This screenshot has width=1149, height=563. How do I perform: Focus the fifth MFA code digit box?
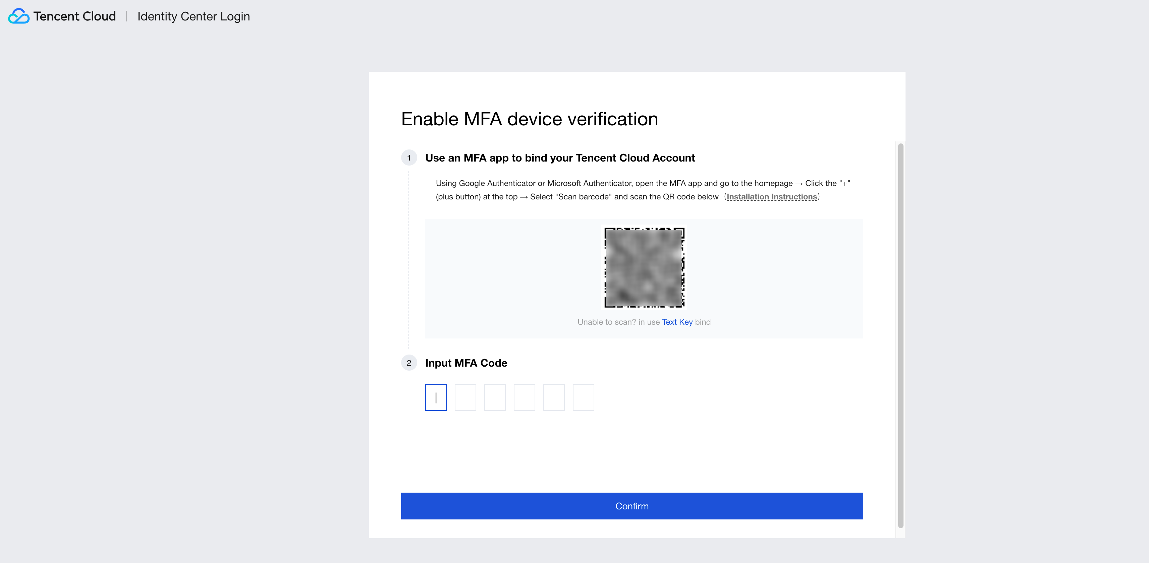(553, 397)
